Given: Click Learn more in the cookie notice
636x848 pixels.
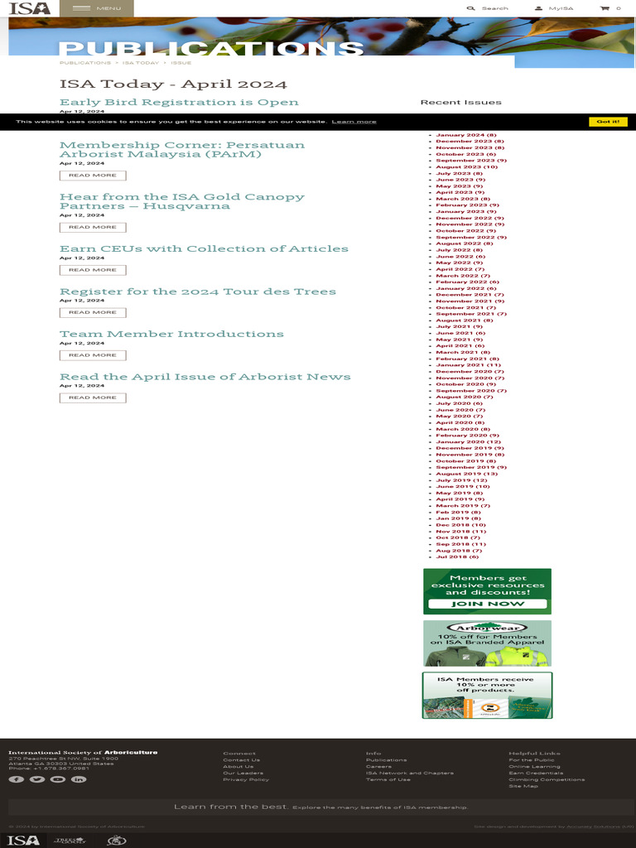Looking at the screenshot, I should point(354,122).
